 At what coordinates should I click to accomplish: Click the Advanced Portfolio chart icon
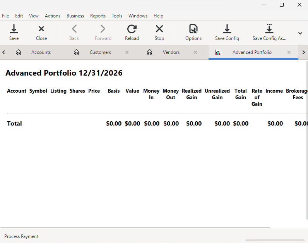(218, 52)
